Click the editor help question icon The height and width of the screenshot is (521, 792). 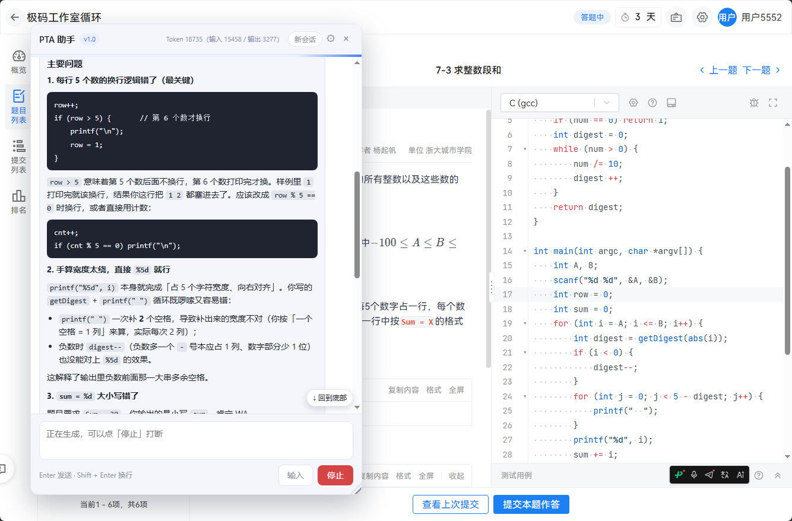click(652, 103)
